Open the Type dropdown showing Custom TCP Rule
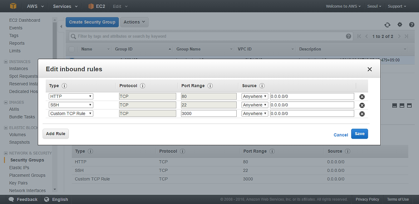This screenshot has height=204, width=419. tap(71, 113)
